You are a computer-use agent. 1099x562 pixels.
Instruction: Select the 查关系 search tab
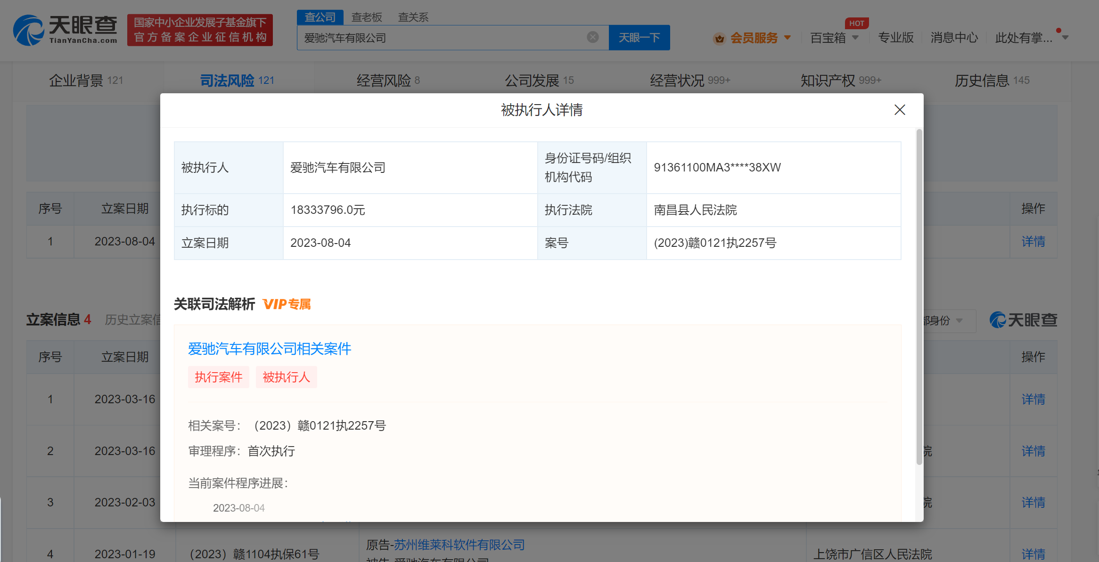(x=413, y=17)
